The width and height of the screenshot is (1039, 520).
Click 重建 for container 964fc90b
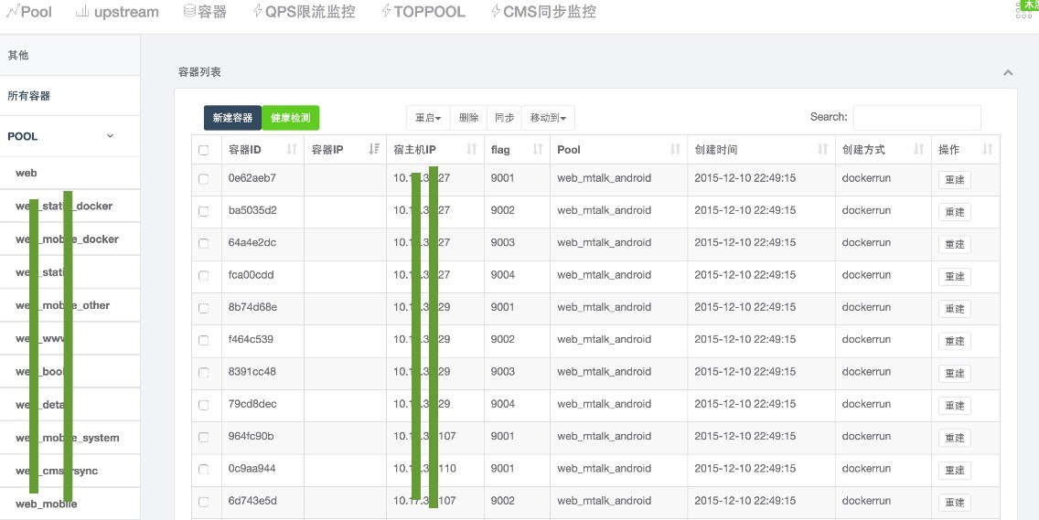(955, 438)
